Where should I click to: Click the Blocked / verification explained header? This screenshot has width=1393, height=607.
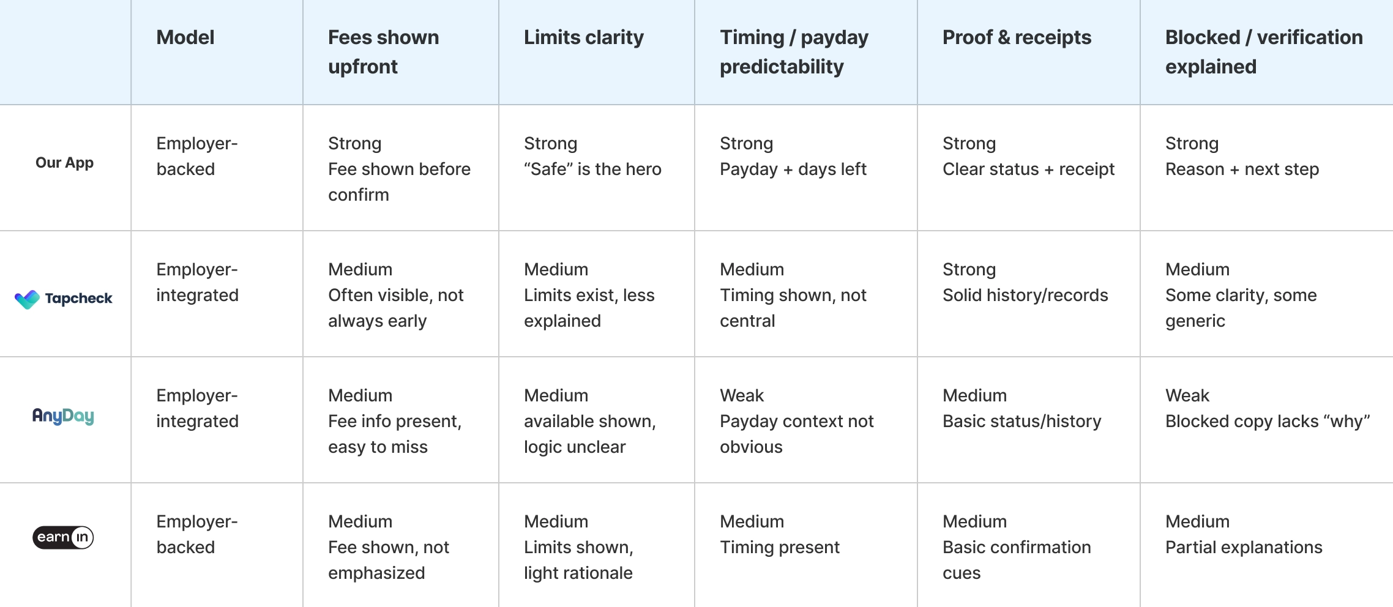point(1263,52)
